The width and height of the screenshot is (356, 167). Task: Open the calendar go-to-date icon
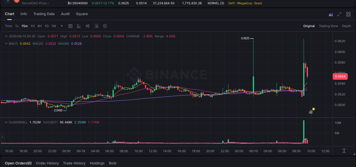point(70,26)
